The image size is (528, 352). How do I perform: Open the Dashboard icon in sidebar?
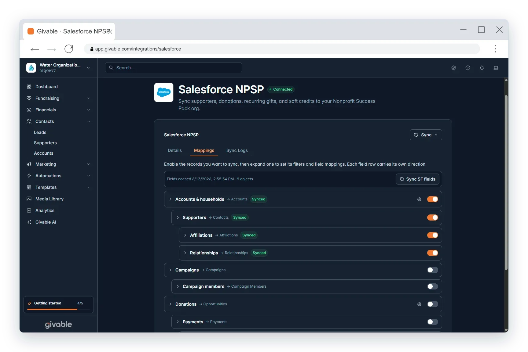(x=29, y=87)
